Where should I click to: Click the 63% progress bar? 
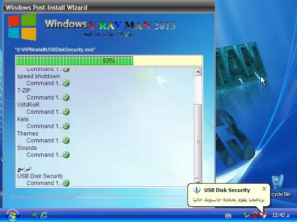pyautogui.click(x=109, y=61)
